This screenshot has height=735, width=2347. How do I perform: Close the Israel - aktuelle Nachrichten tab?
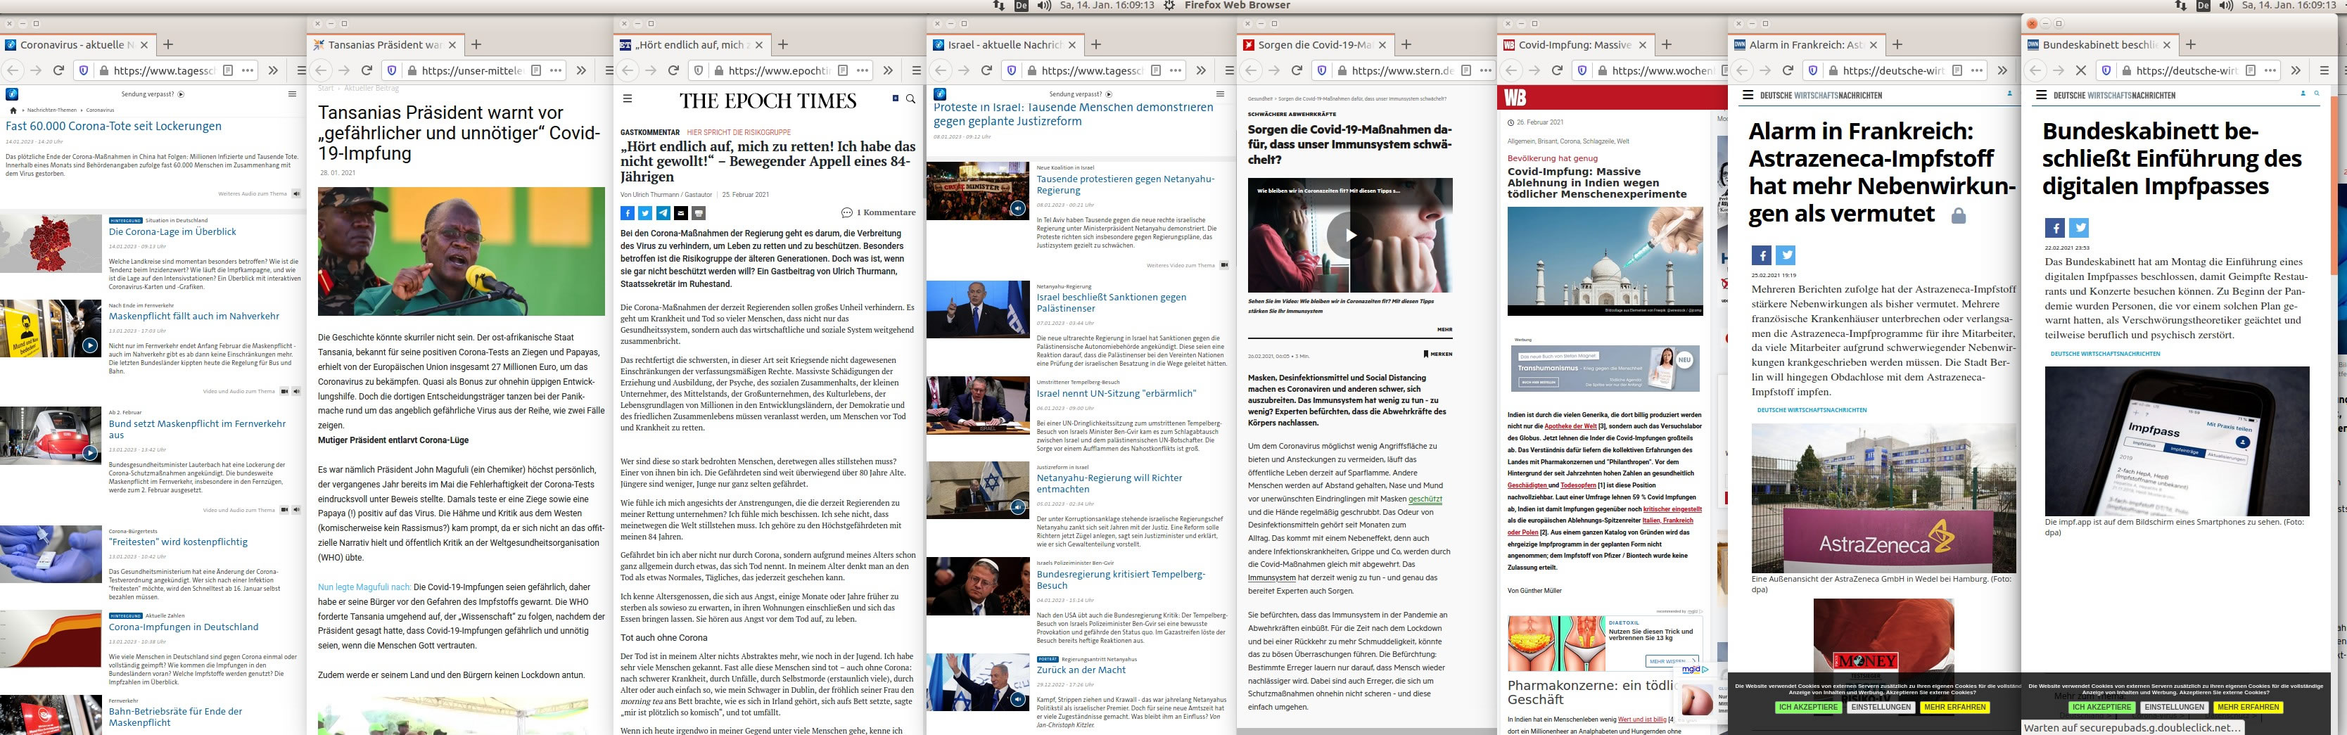(1071, 44)
